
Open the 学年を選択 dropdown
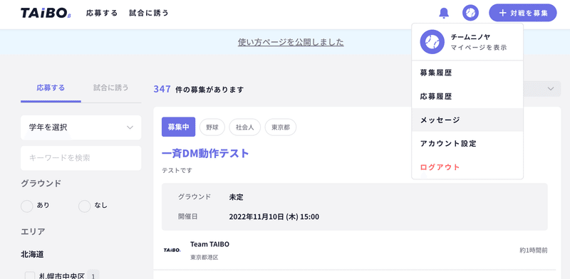[x=81, y=127]
